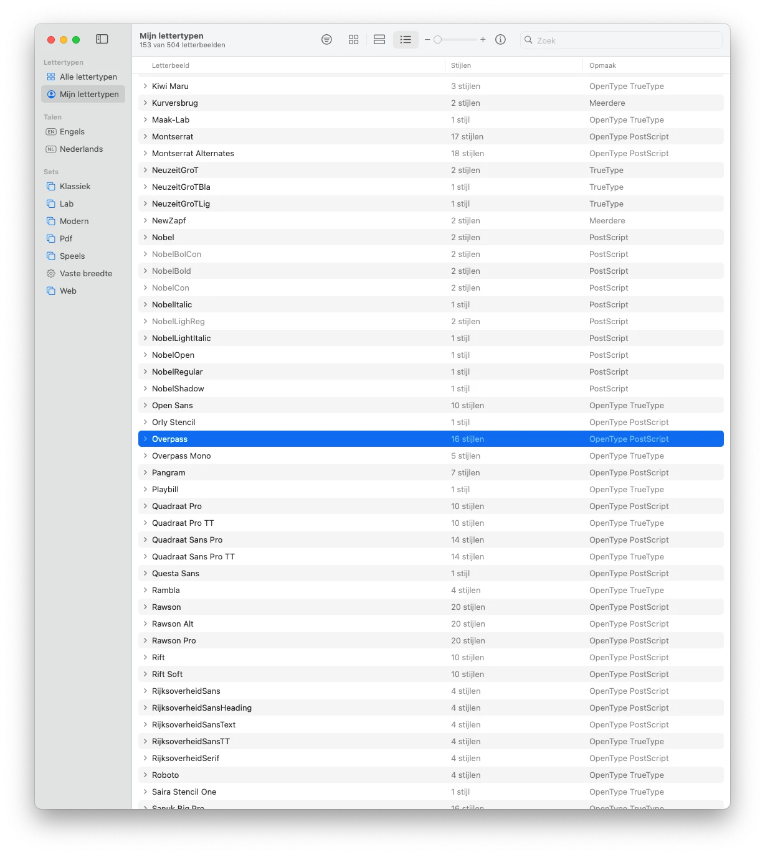Click the Modern set icon

(x=51, y=221)
